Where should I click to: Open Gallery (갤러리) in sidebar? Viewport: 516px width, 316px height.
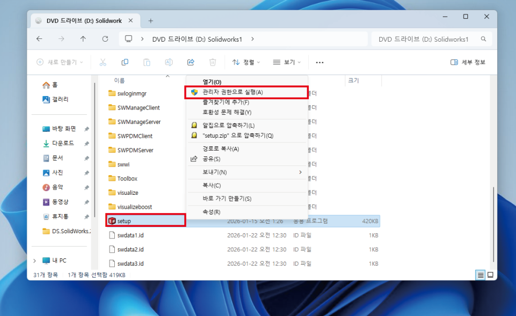(x=56, y=99)
